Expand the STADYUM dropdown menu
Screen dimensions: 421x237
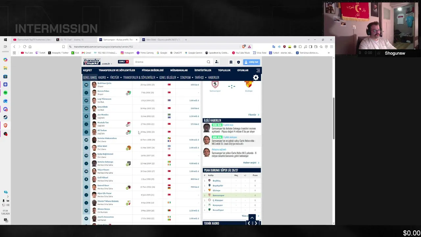187,78
